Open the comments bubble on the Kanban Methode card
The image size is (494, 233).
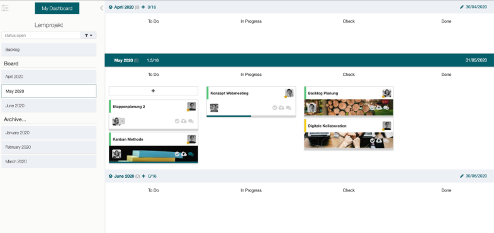191,154
